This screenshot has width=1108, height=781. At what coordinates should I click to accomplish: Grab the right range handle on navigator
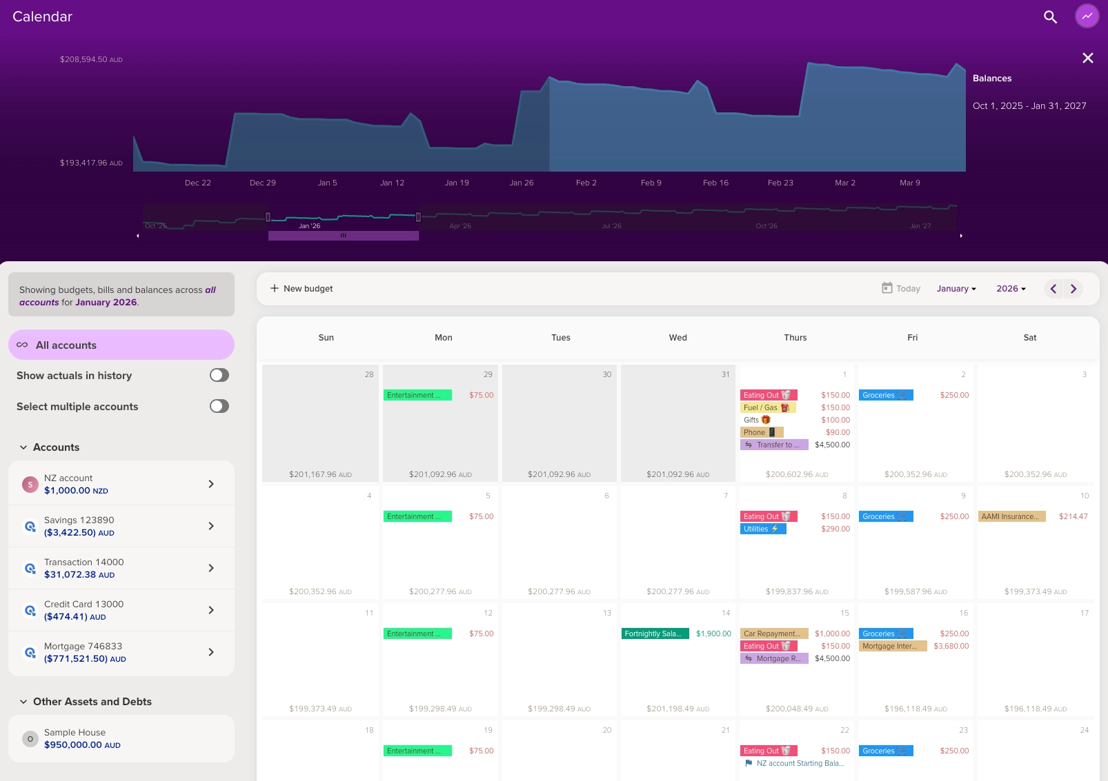pyautogui.click(x=418, y=217)
